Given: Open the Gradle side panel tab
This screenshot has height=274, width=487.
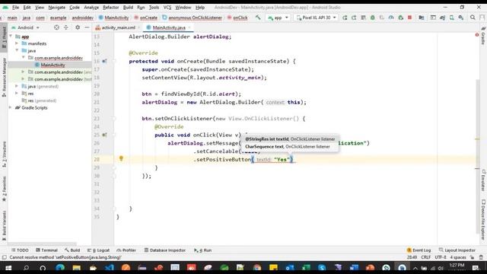Looking at the screenshot, I should click(x=483, y=36).
